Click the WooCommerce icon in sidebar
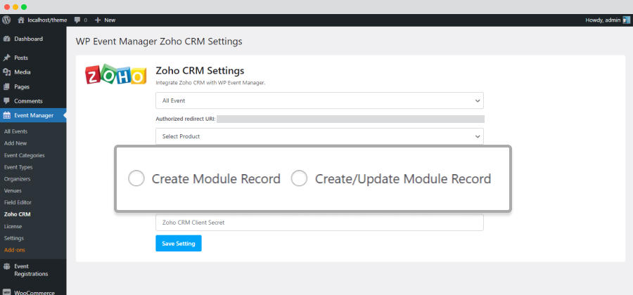The image size is (633, 295). point(6,293)
